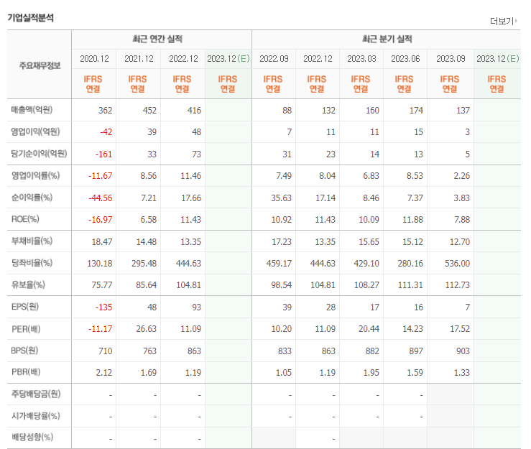531x449 pixels.
Task: Click the annual sales value 416
Action: tap(194, 111)
